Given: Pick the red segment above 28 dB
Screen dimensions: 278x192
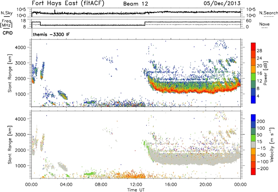Looking at the screenshot, I should (253, 46).
